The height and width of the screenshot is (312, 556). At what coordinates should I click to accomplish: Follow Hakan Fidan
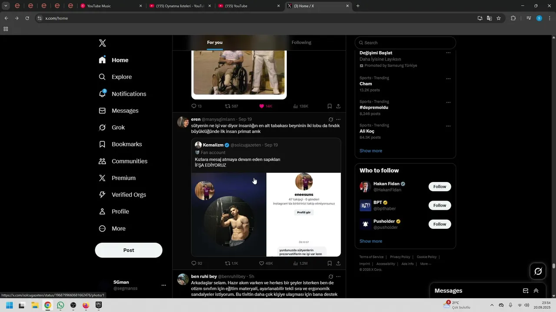pyautogui.click(x=440, y=187)
